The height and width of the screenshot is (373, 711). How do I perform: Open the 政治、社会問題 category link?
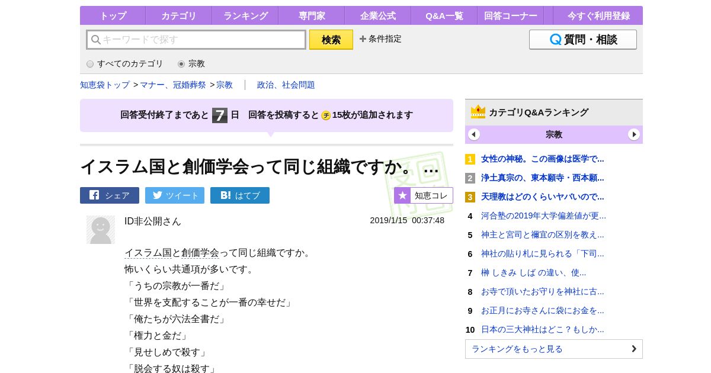point(286,85)
